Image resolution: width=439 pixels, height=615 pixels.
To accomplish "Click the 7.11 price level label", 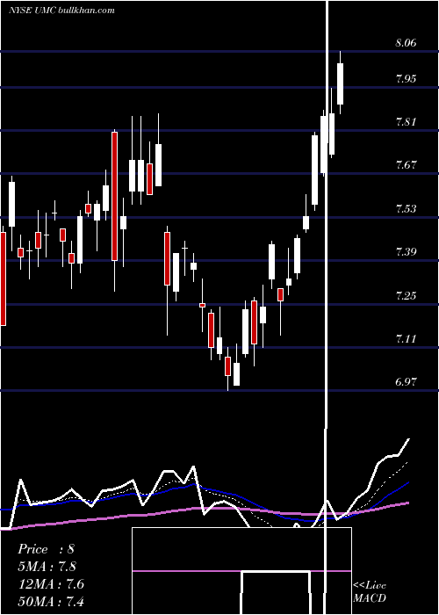I will (406, 338).
